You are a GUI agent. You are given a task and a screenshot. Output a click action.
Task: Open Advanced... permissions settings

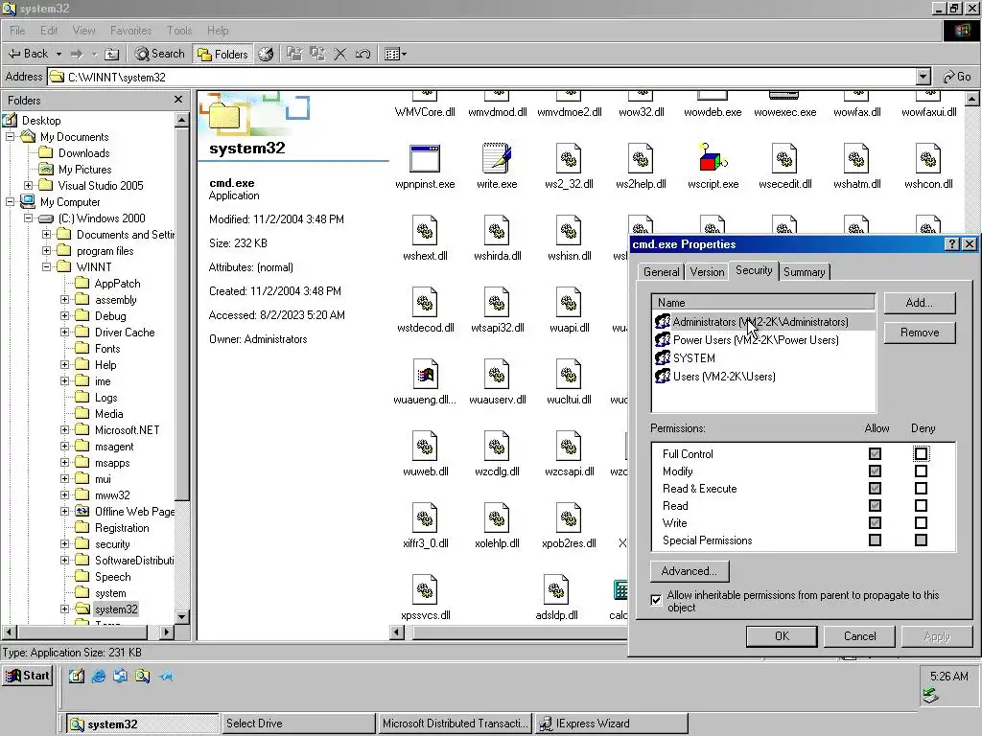[x=689, y=571]
